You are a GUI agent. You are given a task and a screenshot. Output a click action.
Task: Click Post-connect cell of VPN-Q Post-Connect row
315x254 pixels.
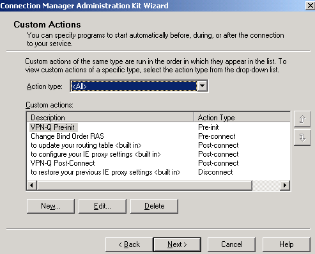click(219, 163)
